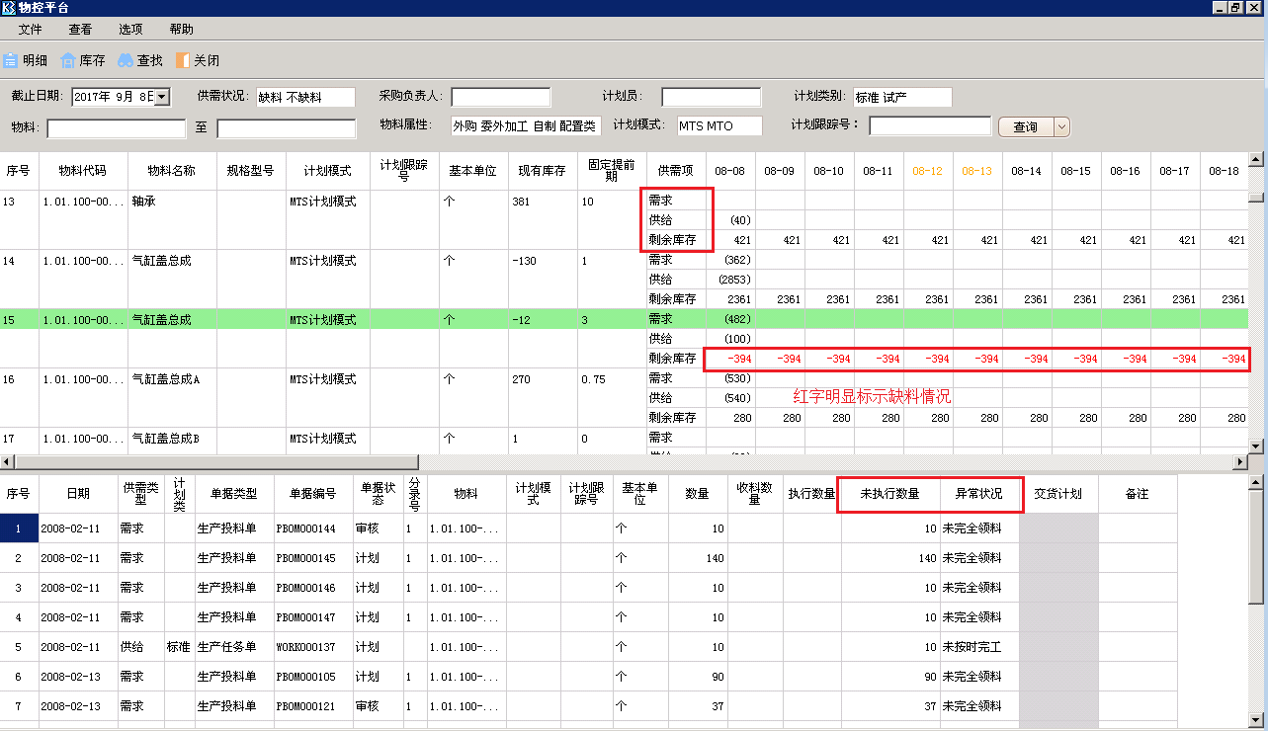Click the app logo in title bar
Screen dimensions: 1268x731
(9, 8)
